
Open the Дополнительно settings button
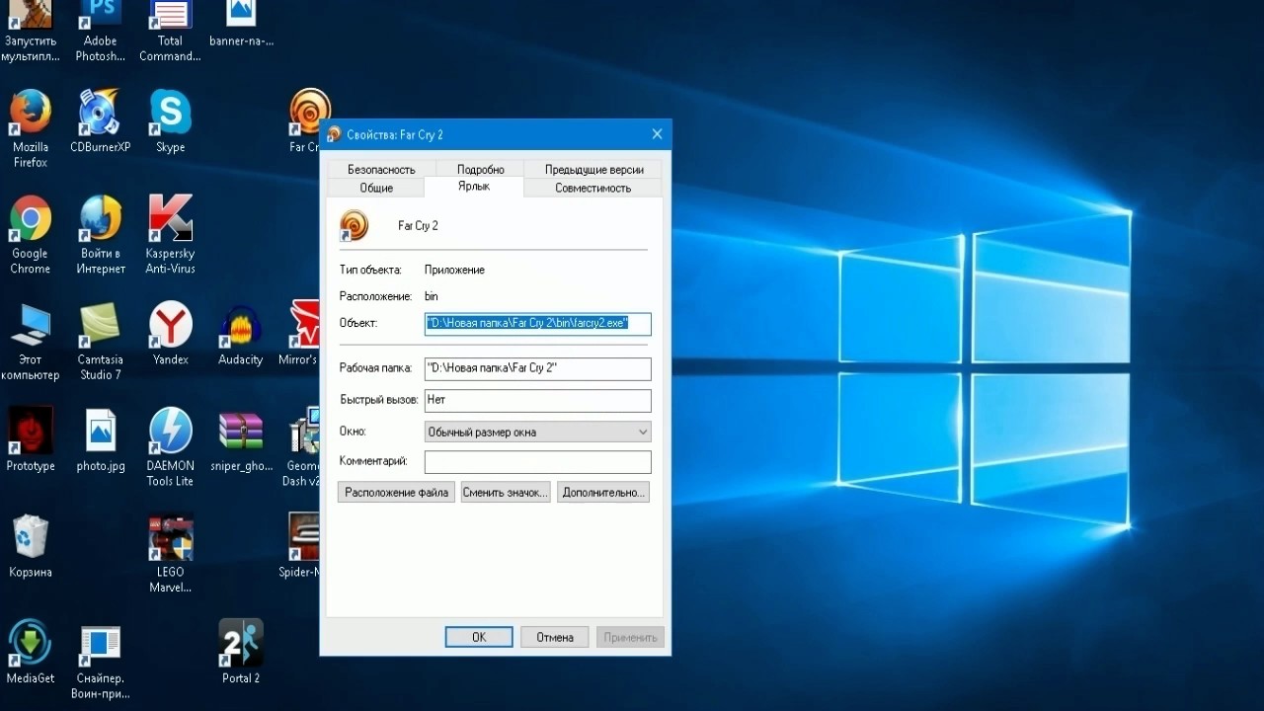pyautogui.click(x=603, y=492)
